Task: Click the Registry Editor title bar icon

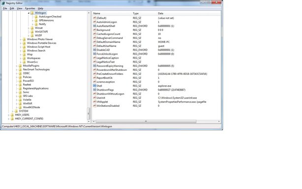Action: 3,3
